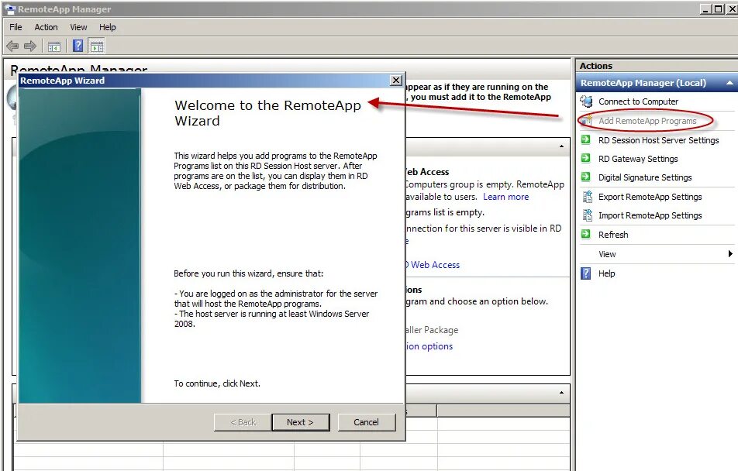Open the Web Access link

434,265
